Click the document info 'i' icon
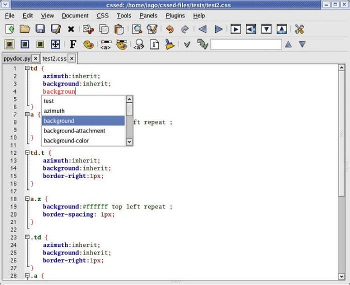 [154, 44]
